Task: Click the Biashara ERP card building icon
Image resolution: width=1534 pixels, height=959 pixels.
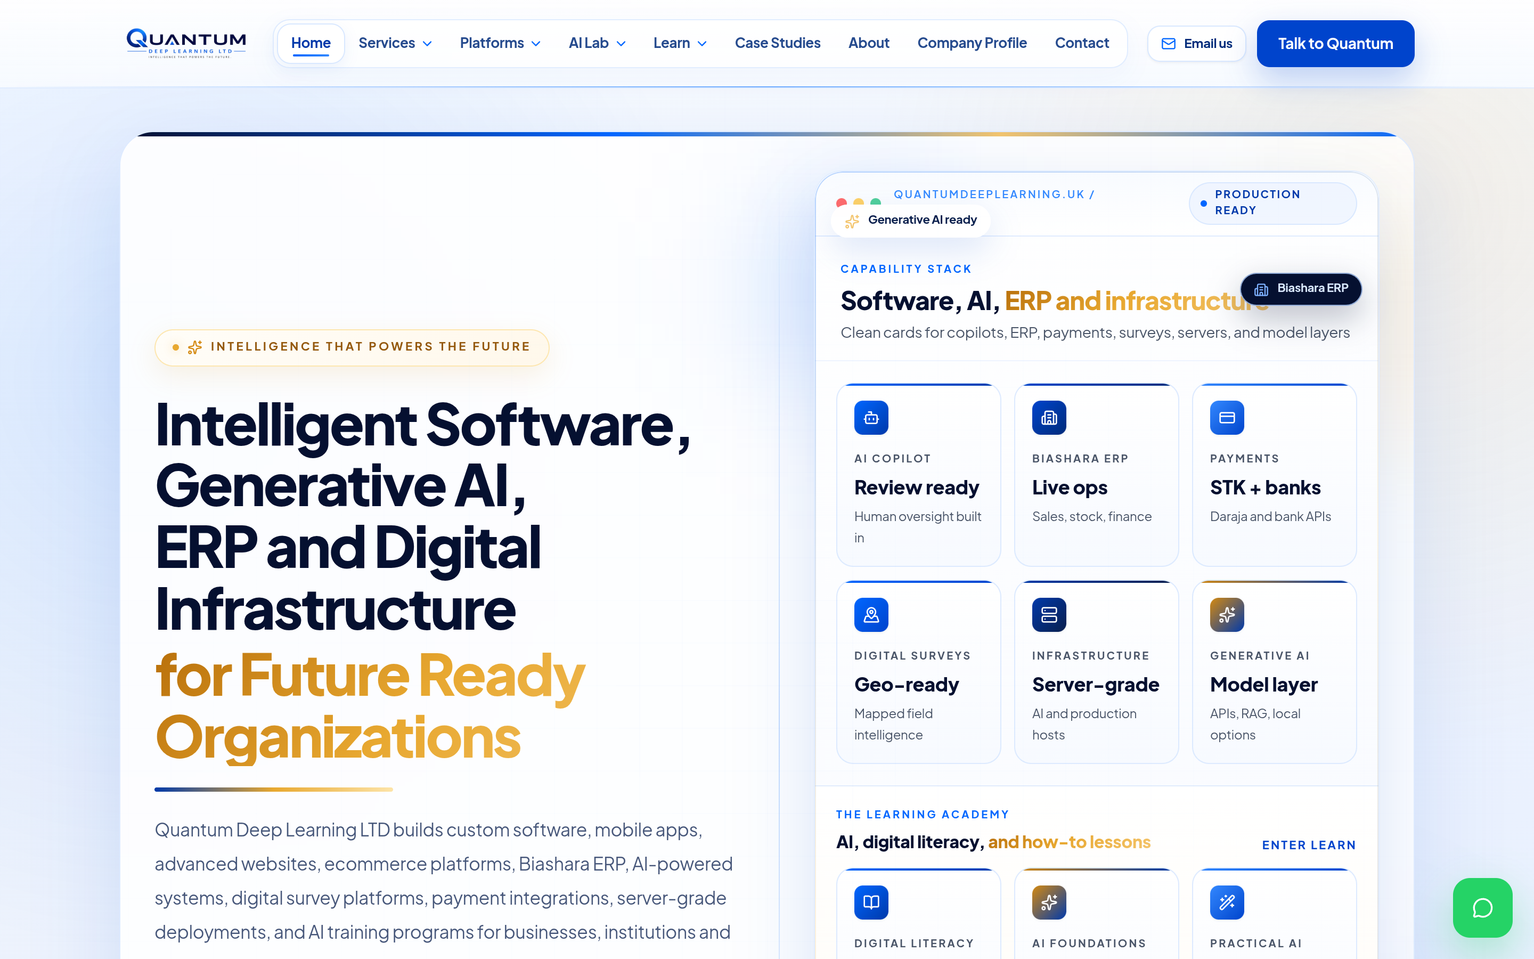Action: [x=1049, y=418]
